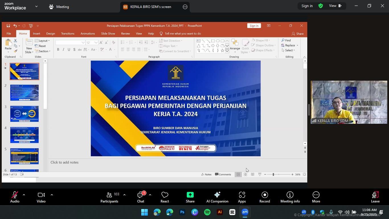389x219 pixels.
Task: Click the shared PowerPoint zoom slider
Action: (x=273, y=174)
